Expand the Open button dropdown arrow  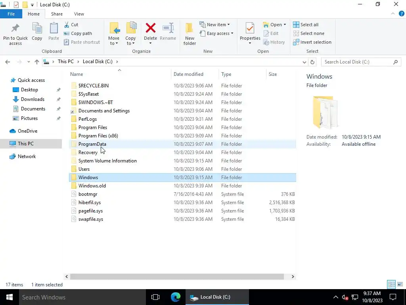click(x=285, y=25)
